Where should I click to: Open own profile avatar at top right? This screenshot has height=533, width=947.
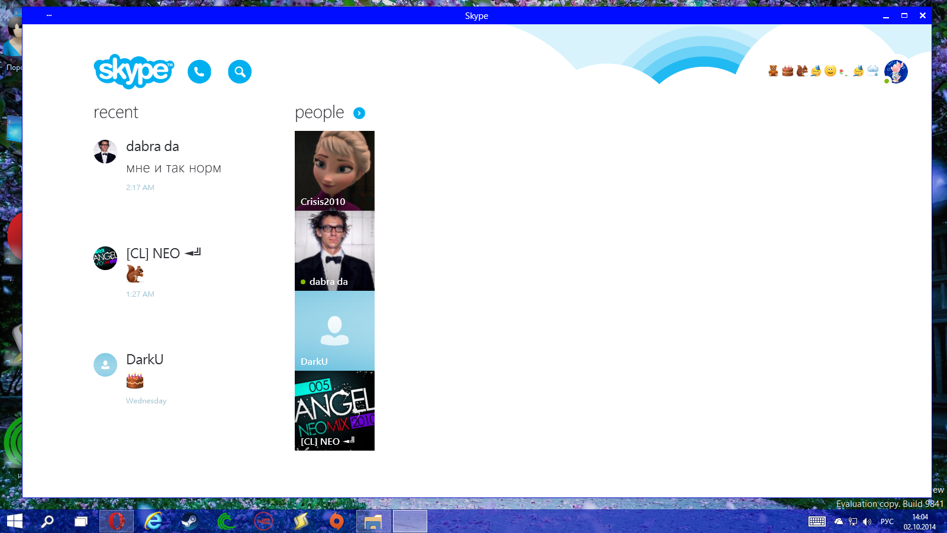896,72
